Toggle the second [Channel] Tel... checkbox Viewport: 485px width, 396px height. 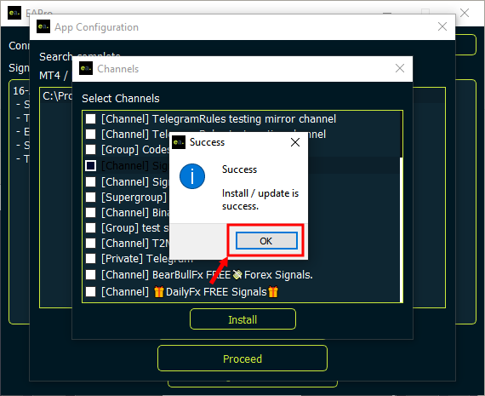[x=91, y=134]
